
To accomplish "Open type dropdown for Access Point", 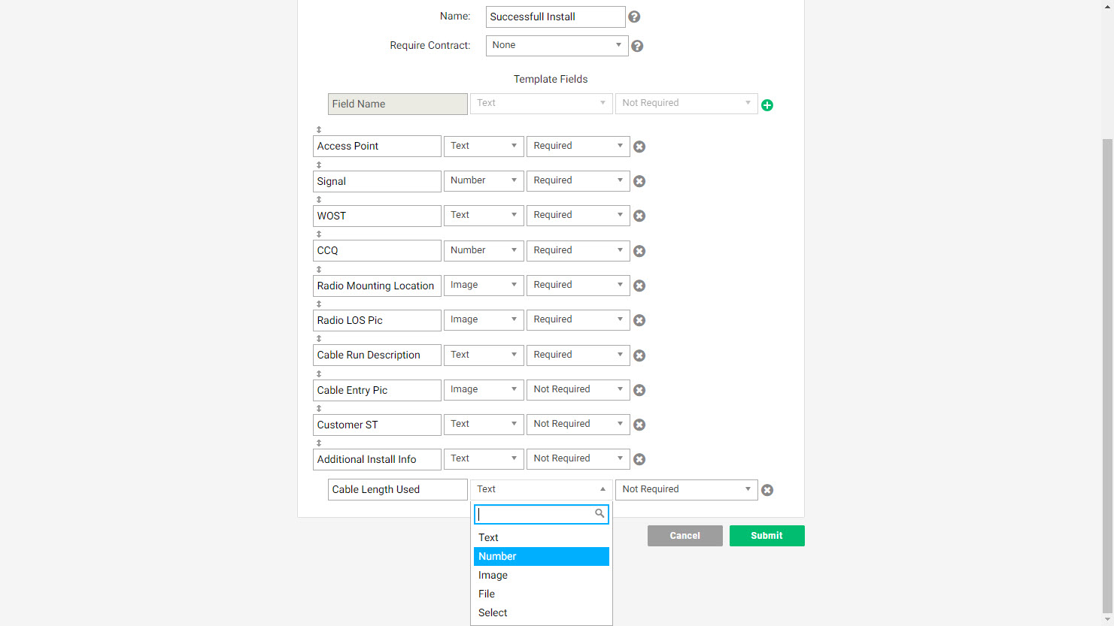I will coord(484,146).
